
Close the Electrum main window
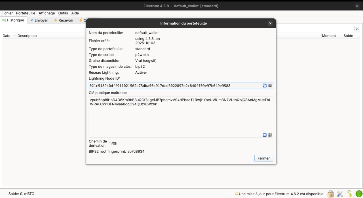point(357,6)
